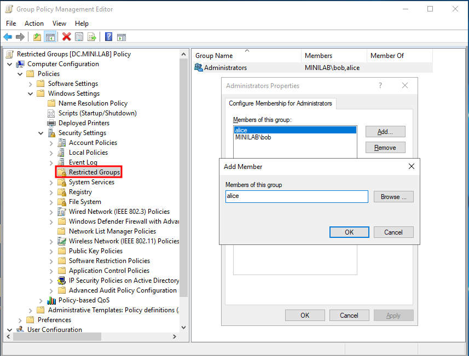Open the Properties toolbar icon
The height and width of the screenshot is (356, 469).
[x=79, y=37]
